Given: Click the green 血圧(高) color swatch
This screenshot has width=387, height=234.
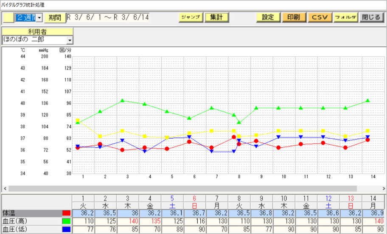Looking at the screenshot, I should point(66,221).
